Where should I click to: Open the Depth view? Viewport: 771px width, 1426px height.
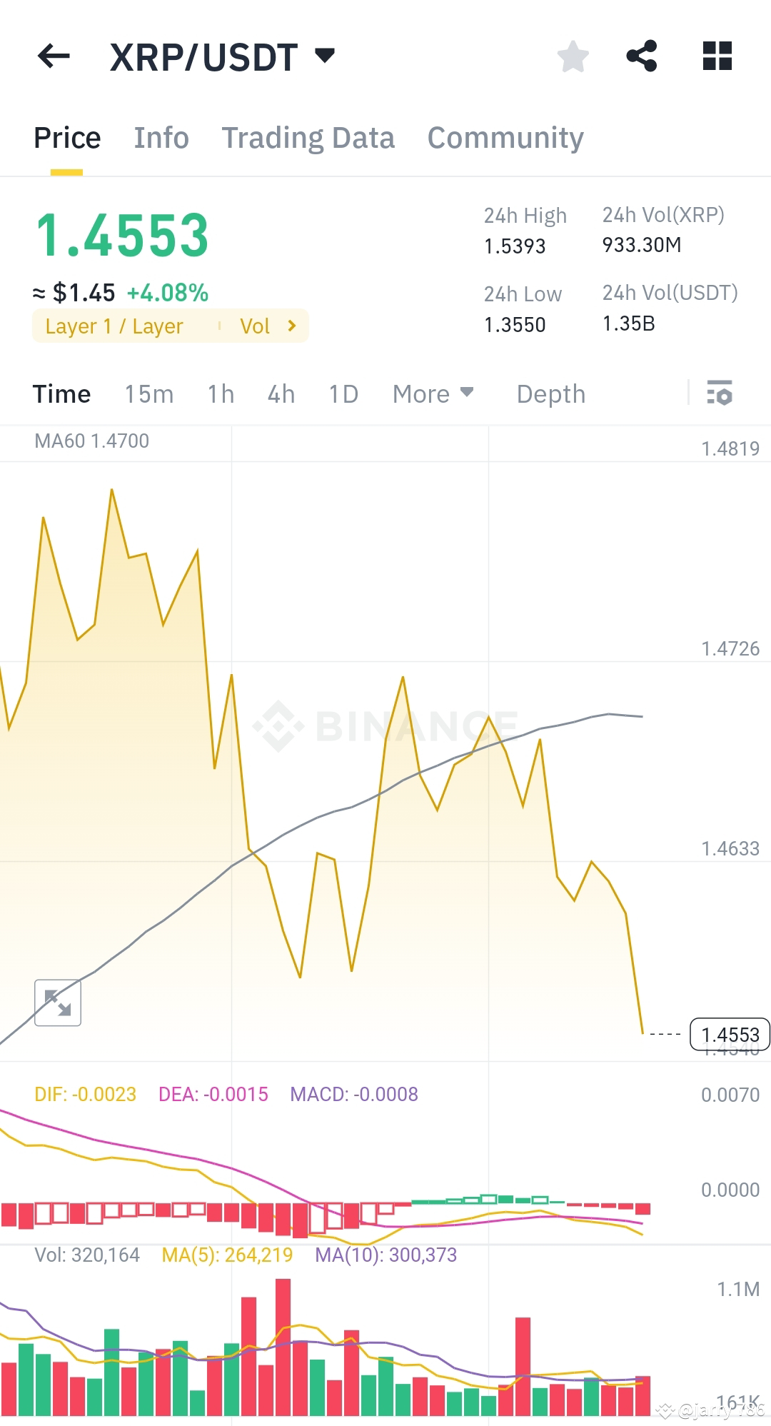click(x=550, y=393)
